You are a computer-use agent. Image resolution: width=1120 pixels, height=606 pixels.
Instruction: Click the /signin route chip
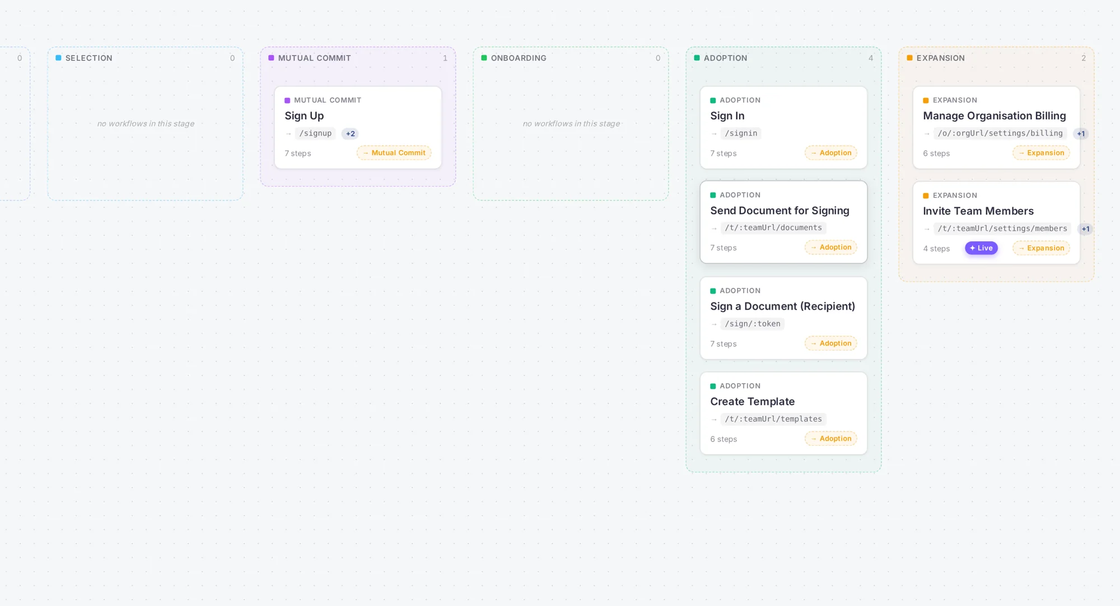tap(741, 133)
